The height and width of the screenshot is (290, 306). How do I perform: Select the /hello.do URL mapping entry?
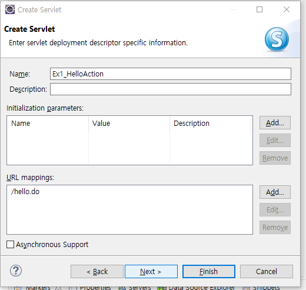[x=25, y=192]
